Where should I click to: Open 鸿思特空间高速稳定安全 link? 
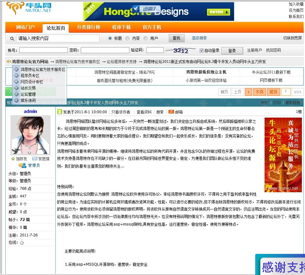(124, 72)
